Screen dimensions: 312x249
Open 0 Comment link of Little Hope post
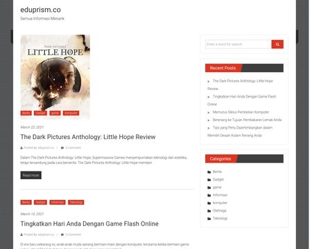[73, 148]
